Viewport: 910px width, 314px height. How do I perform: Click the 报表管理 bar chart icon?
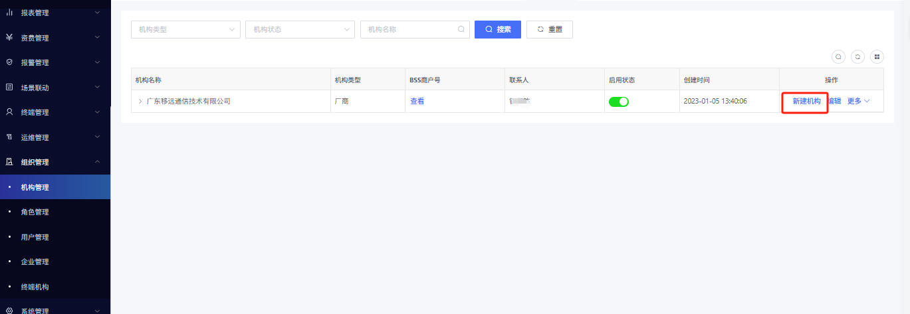[9, 13]
